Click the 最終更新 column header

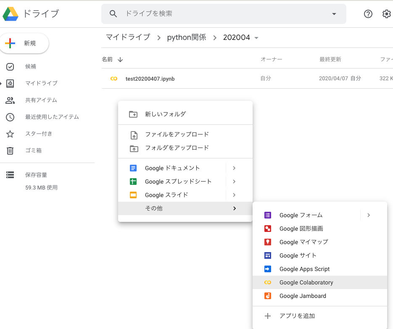point(330,59)
